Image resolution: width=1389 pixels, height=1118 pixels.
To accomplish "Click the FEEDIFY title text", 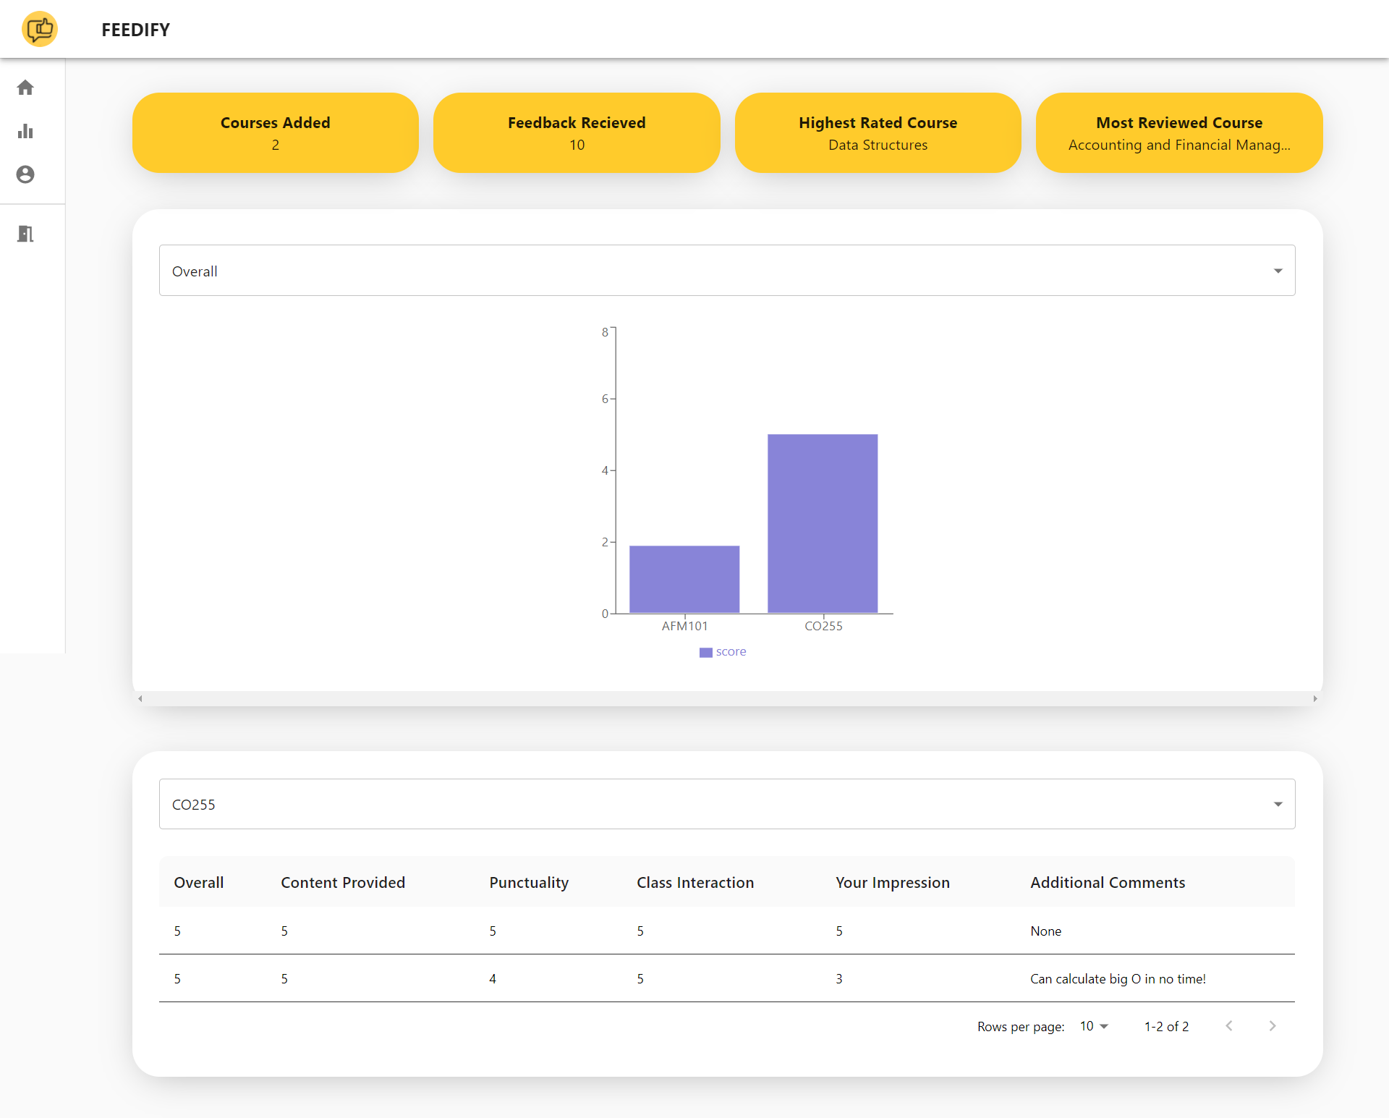I will [135, 30].
